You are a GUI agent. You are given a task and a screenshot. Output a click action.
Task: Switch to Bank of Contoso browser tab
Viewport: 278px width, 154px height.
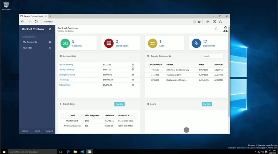tap(33, 16)
